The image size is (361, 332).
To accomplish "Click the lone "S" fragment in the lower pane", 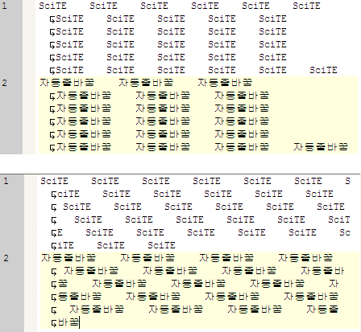I will coord(347,181).
